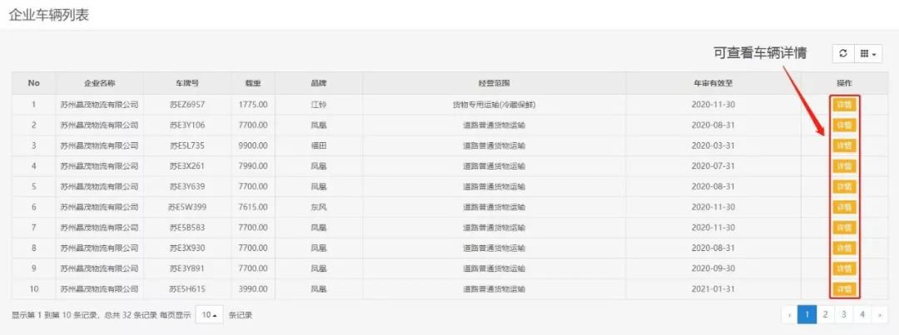Viewport: 899px width, 335px height.
Task: Open details for vehicle 苏E3Y891
Action: point(844,268)
